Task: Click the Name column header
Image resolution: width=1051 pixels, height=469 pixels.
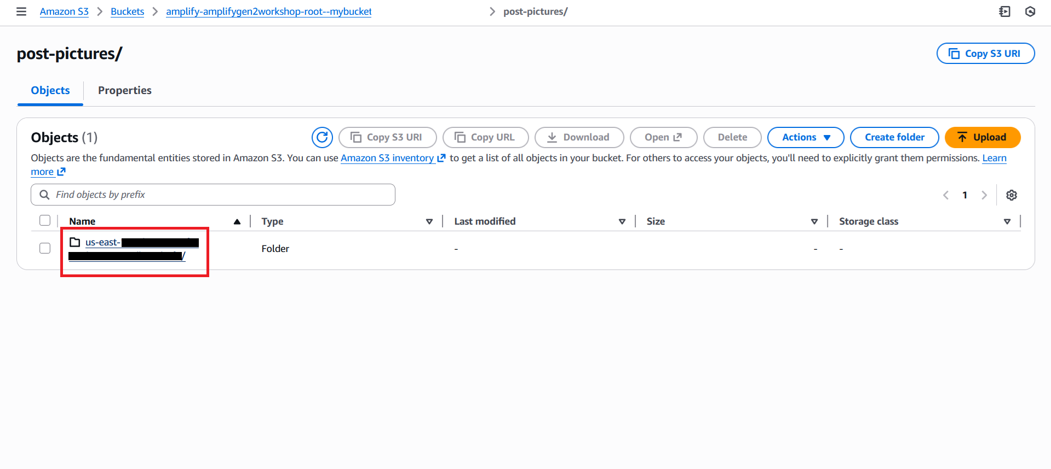Action: coord(82,221)
